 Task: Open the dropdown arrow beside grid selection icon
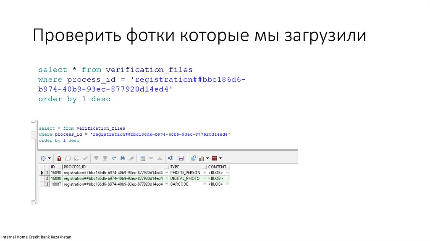(50, 158)
